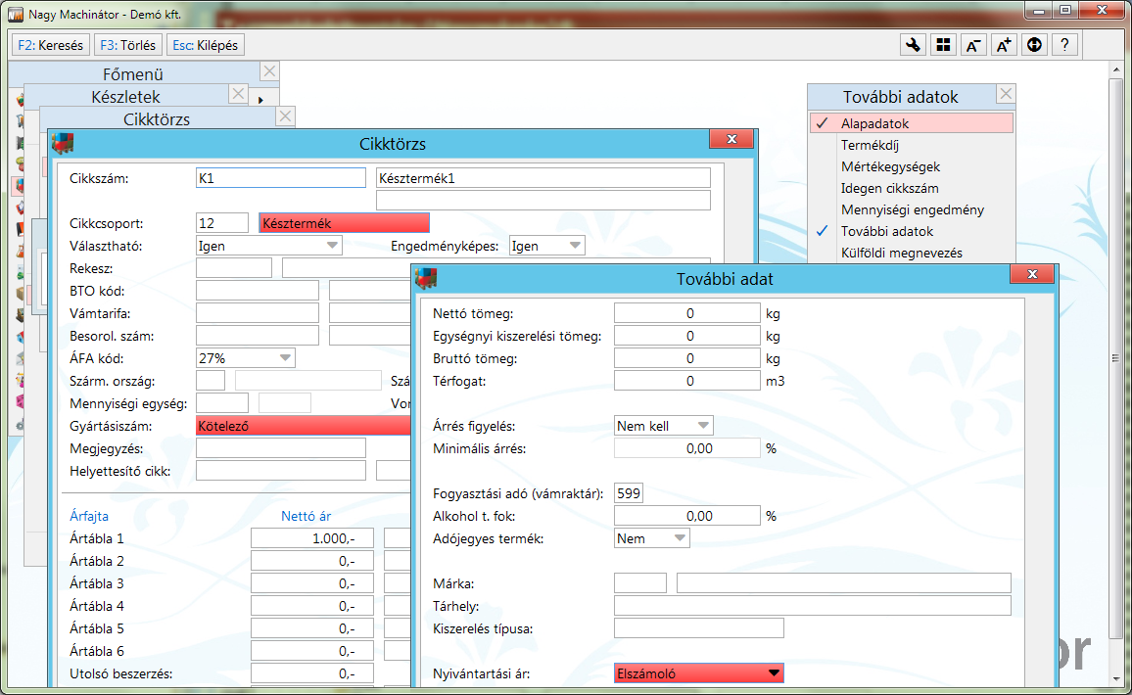Close the További adatok side panel
This screenshot has height=695, width=1132.
1006,95
